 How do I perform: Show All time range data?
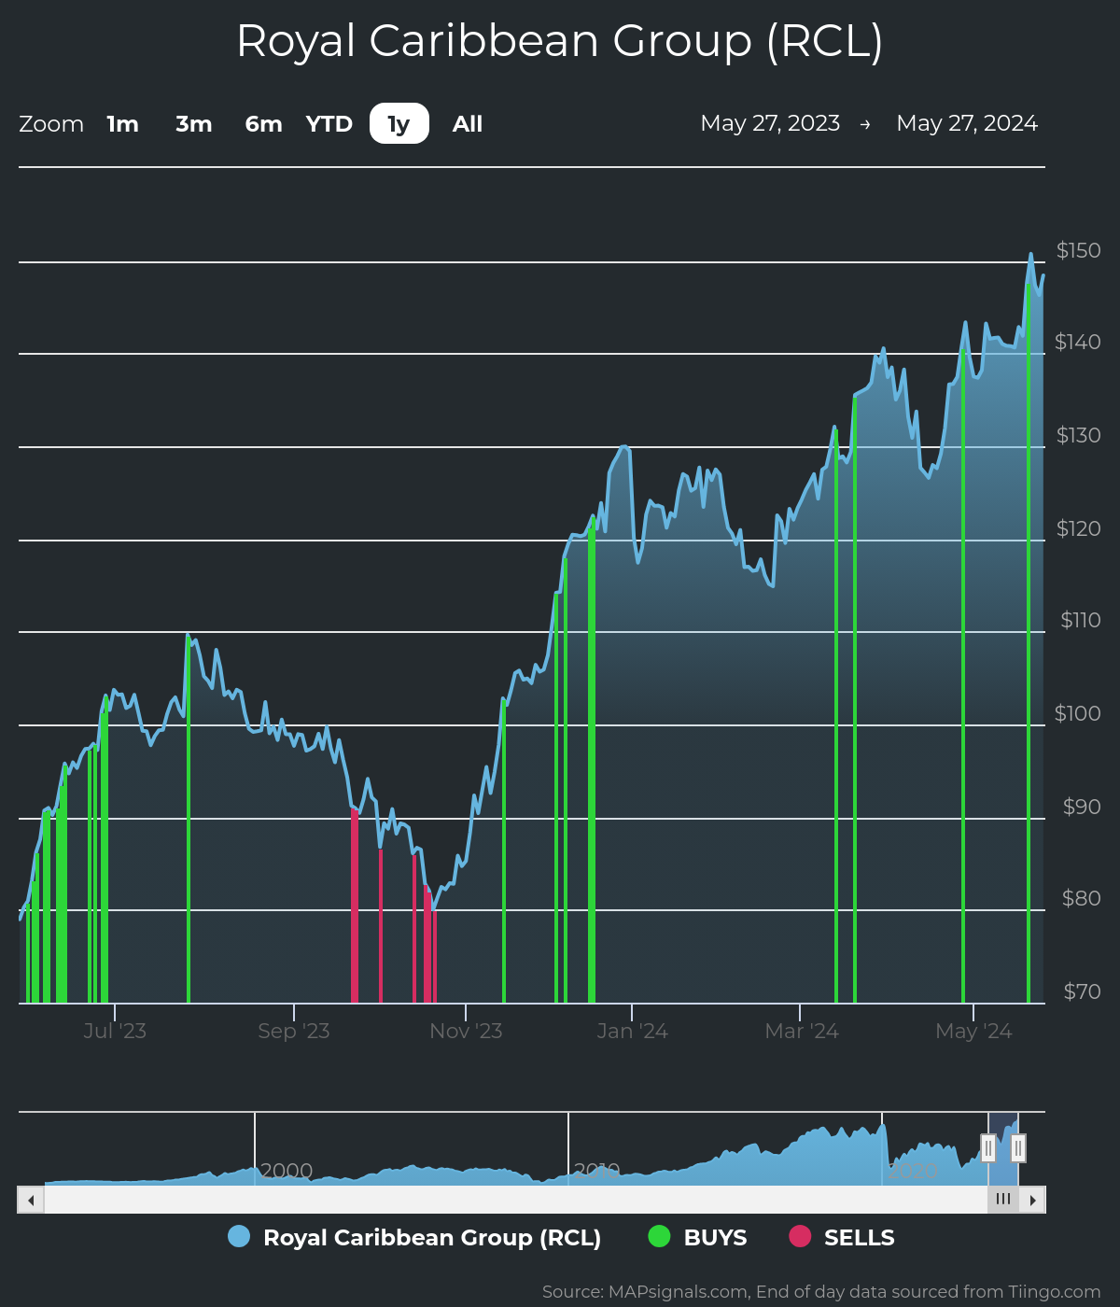pyautogui.click(x=467, y=124)
